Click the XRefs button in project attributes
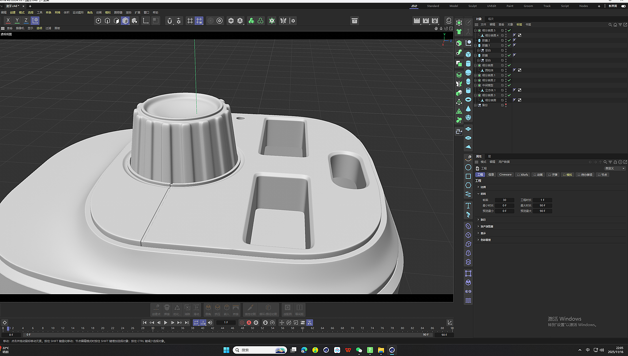This screenshot has height=356, width=628. [x=523, y=175]
